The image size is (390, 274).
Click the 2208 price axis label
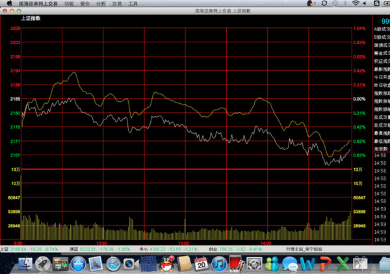pyautogui.click(x=15, y=29)
